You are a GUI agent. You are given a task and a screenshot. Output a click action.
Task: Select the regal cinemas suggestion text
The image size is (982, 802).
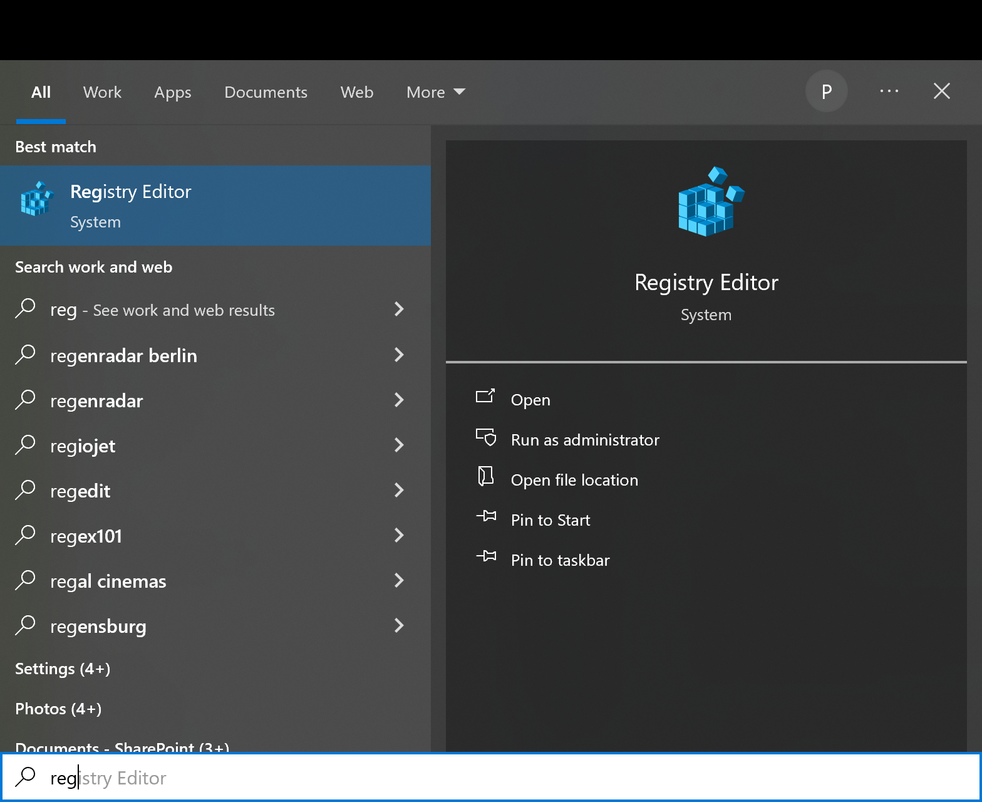(x=108, y=581)
